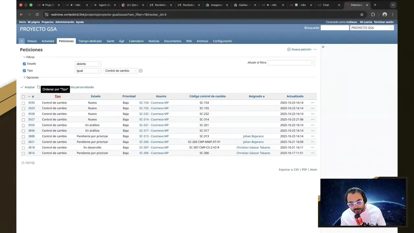Uncheck the Tipo filter checkbox
The height and width of the screenshot is (233, 414).
pyautogui.click(x=24, y=71)
